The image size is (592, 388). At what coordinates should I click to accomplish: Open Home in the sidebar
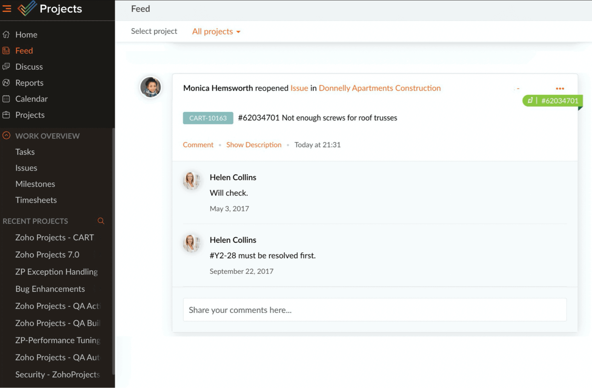click(26, 34)
